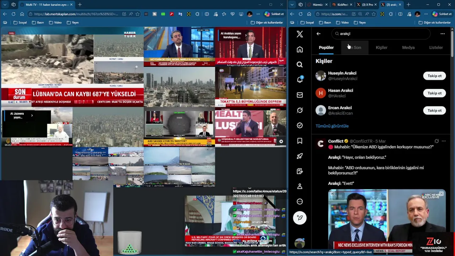This screenshot has width=455, height=256.
Task: Open the Articles icon in X sidebar
Action: [300, 171]
